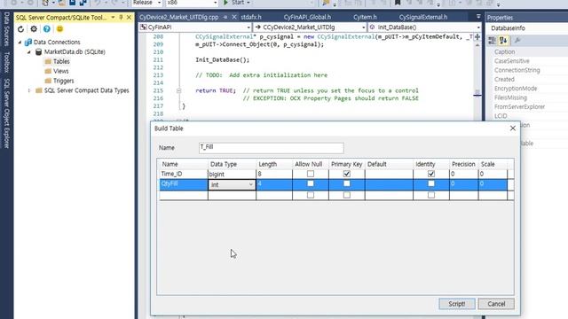
Task: Click the 'bigint' data type cell
Action: click(232, 174)
